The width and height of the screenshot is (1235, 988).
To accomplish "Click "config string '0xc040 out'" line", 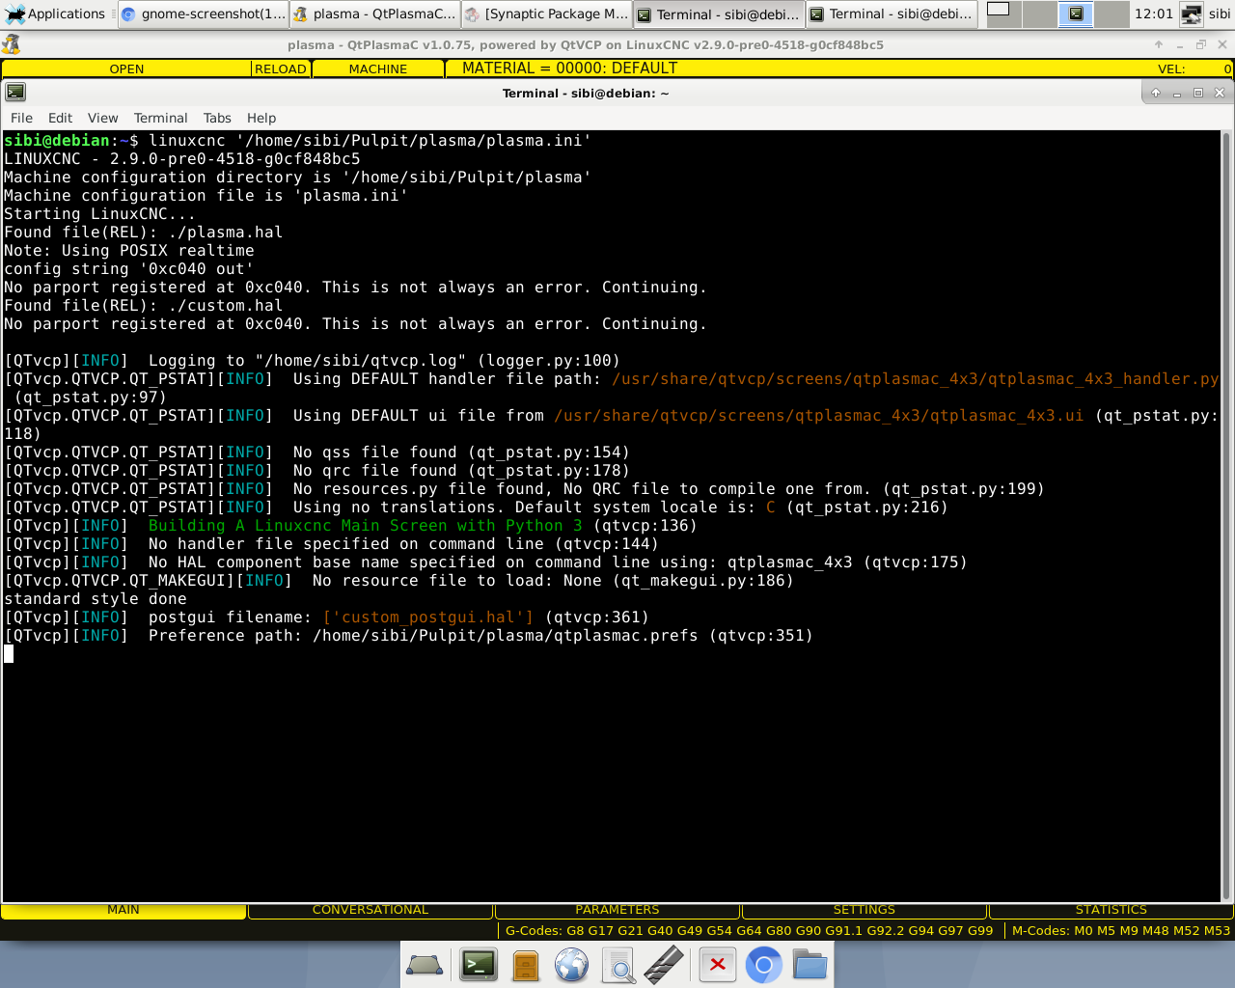I will tap(129, 269).
